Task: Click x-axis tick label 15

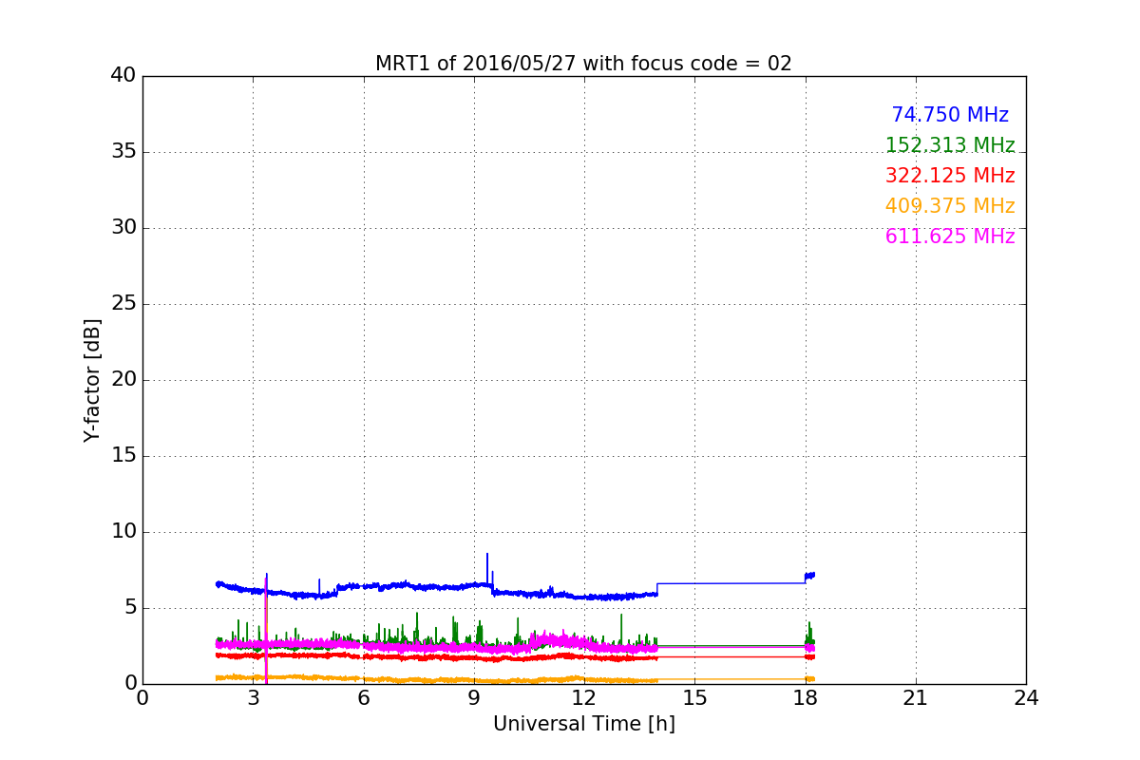Action: tap(694, 698)
